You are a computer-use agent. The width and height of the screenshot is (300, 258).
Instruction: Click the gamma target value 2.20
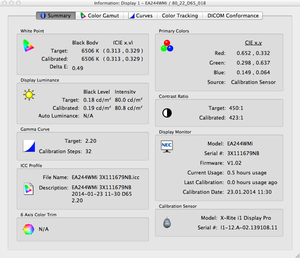[91, 141]
